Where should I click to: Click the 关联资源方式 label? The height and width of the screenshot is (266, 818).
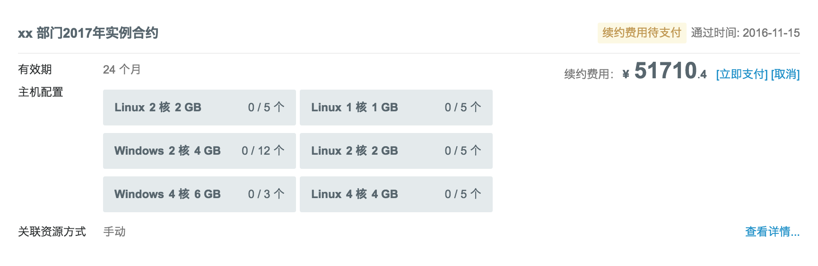point(52,232)
